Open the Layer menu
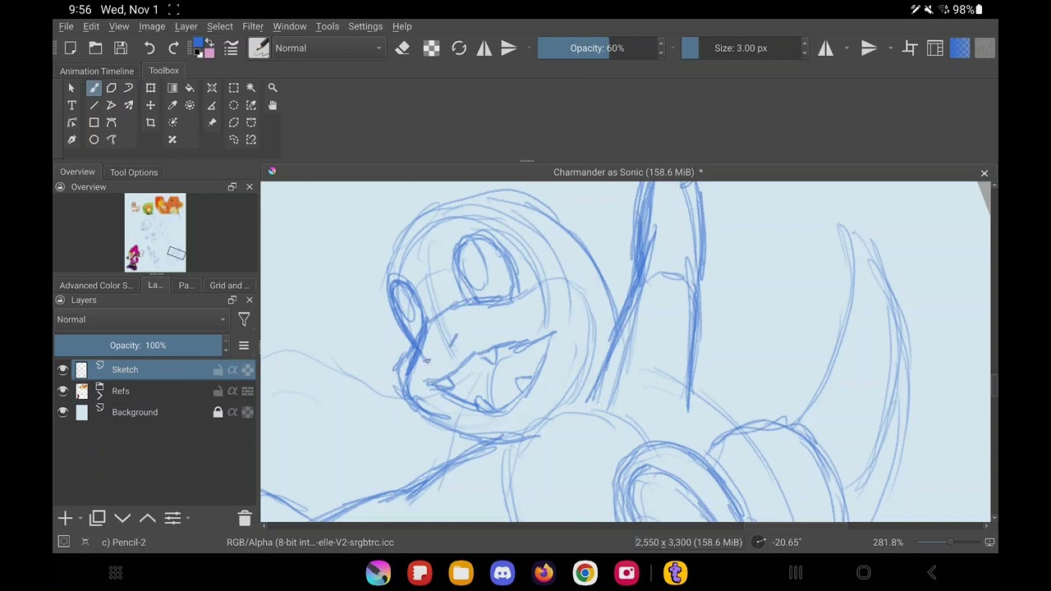 point(186,26)
